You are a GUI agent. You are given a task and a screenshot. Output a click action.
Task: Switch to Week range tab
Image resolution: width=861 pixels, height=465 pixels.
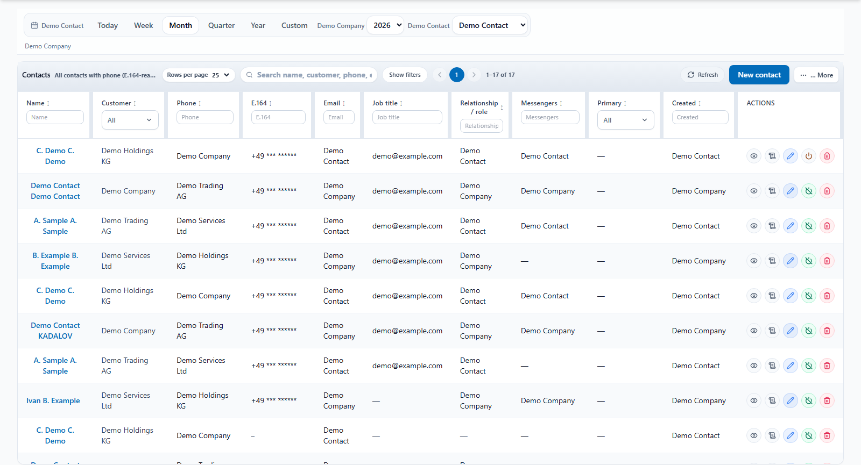tap(144, 25)
